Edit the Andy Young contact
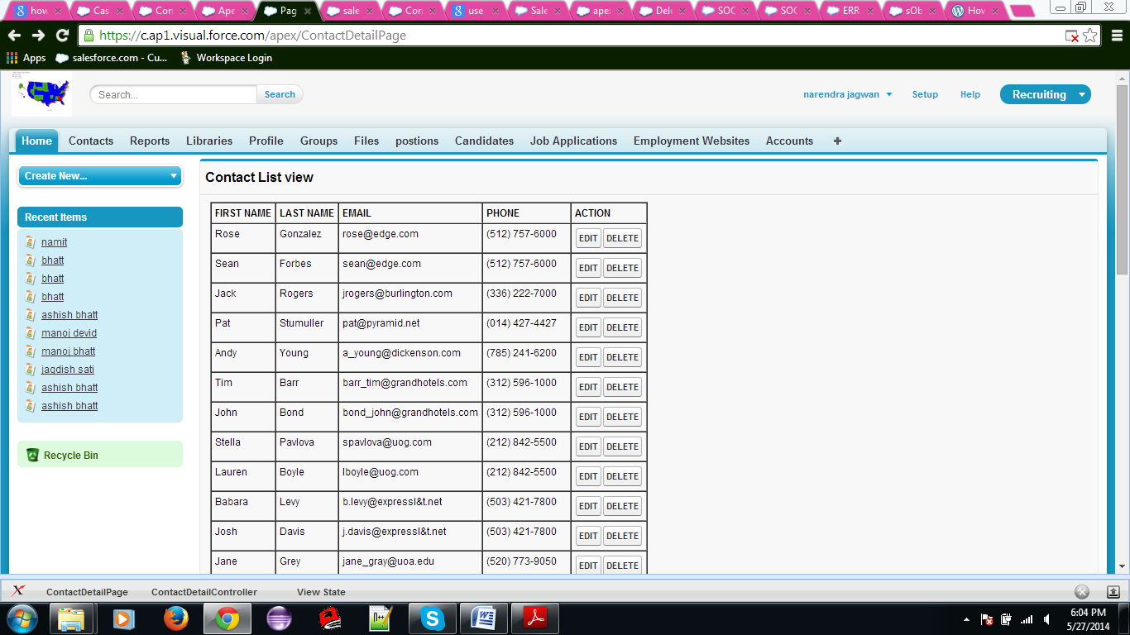Screen dimensions: 1130x635 click(x=588, y=357)
